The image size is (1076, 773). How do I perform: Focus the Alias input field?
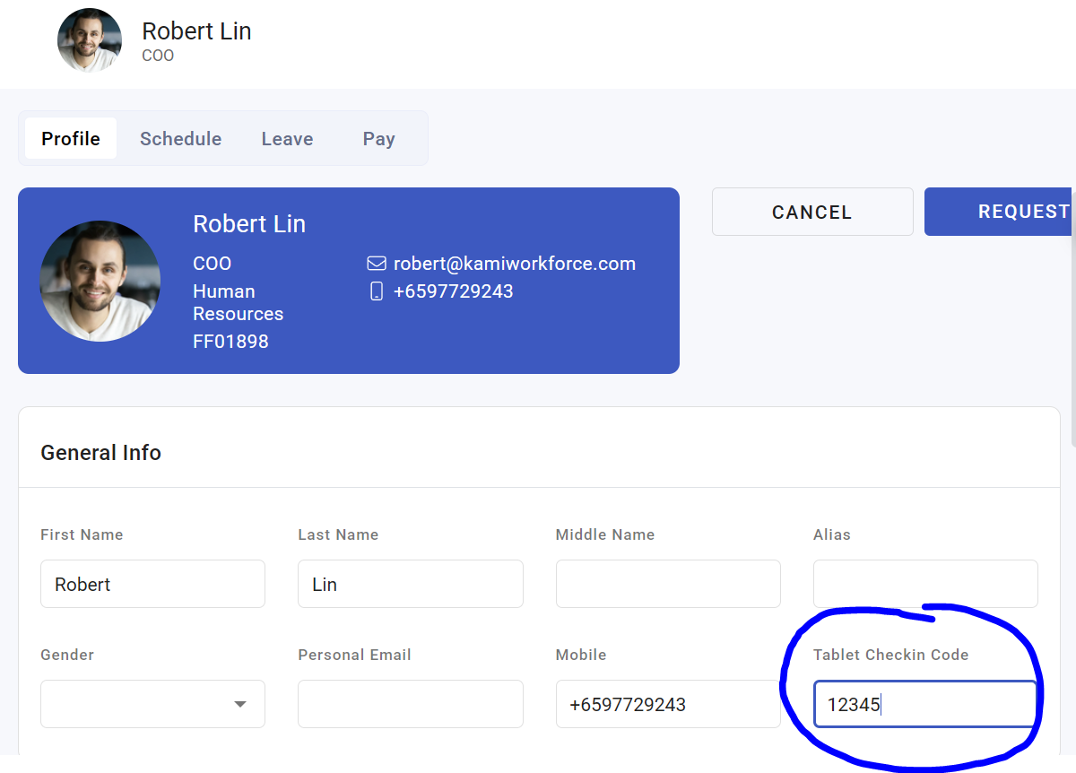click(x=925, y=584)
